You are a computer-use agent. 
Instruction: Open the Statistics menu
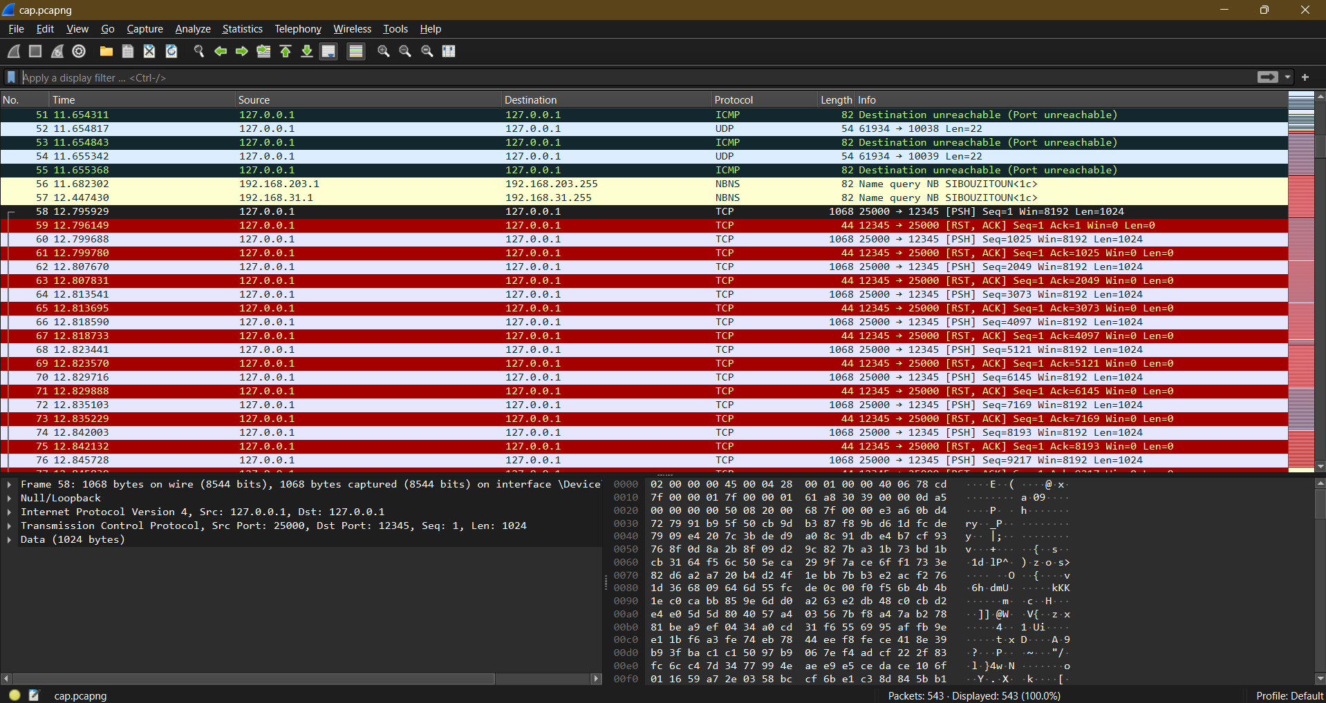click(x=242, y=28)
